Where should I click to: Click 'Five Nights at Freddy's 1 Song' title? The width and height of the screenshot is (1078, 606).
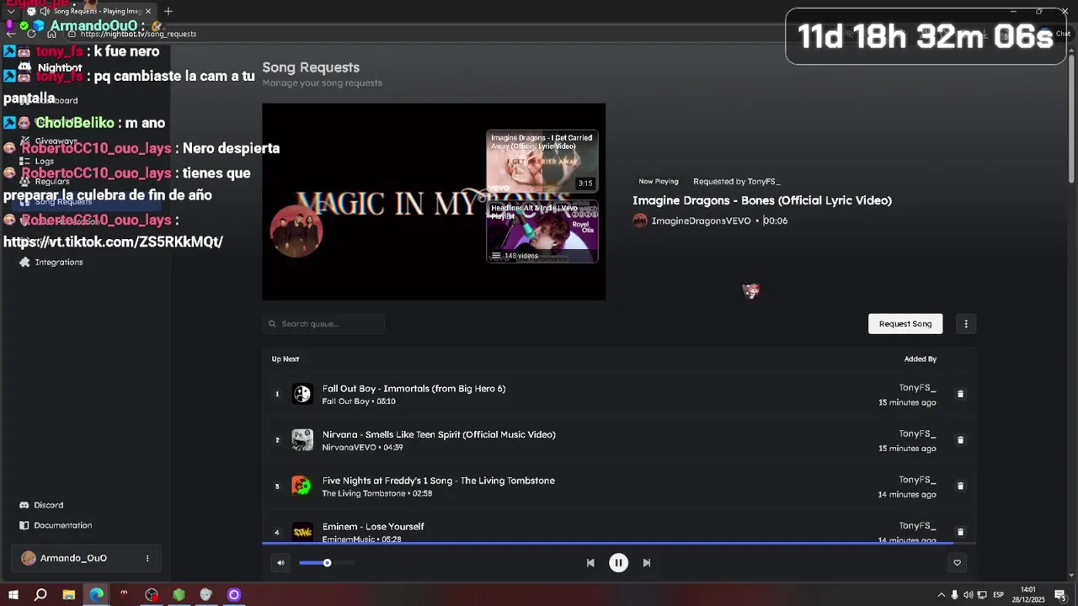coord(438,481)
